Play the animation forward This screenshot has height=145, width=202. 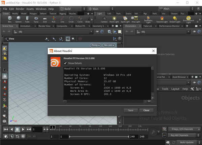[x=23, y=129]
